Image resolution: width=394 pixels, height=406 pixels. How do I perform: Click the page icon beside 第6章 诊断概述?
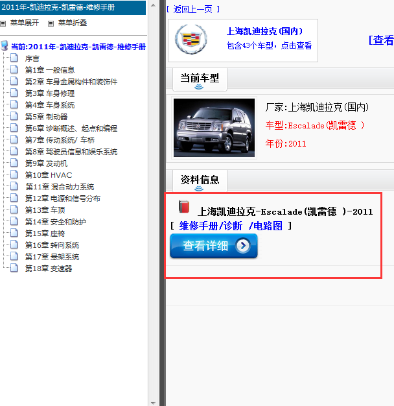pyautogui.click(x=14, y=128)
